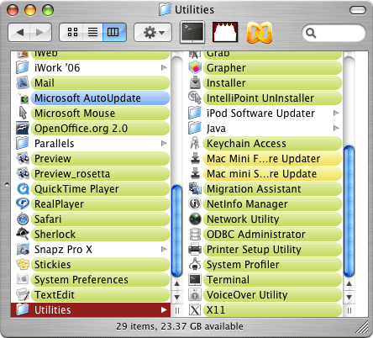Switch to list view mode
This screenshot has height=338, width=373.
coord(92,32)
